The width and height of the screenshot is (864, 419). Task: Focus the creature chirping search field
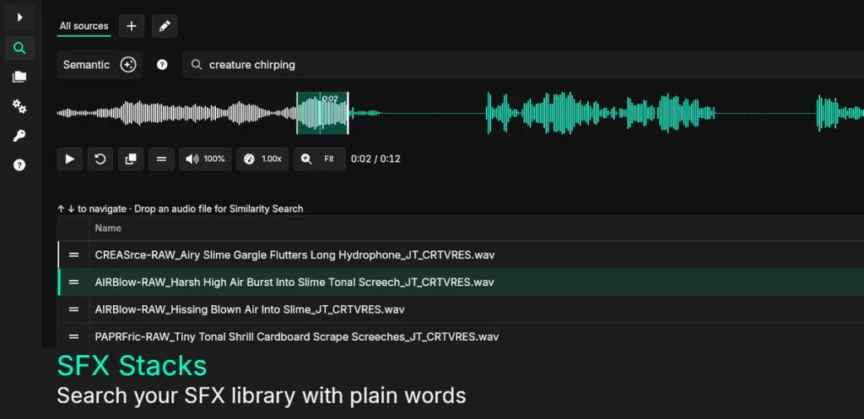pyautogui.click(x=523, y=65)
